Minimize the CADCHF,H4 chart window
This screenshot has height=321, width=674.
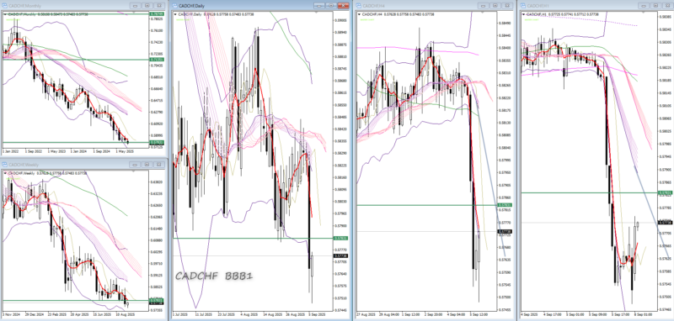[x=484, y=6]
